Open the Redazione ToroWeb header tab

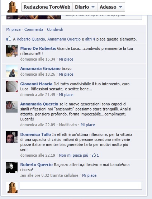[x=47, y=7]
